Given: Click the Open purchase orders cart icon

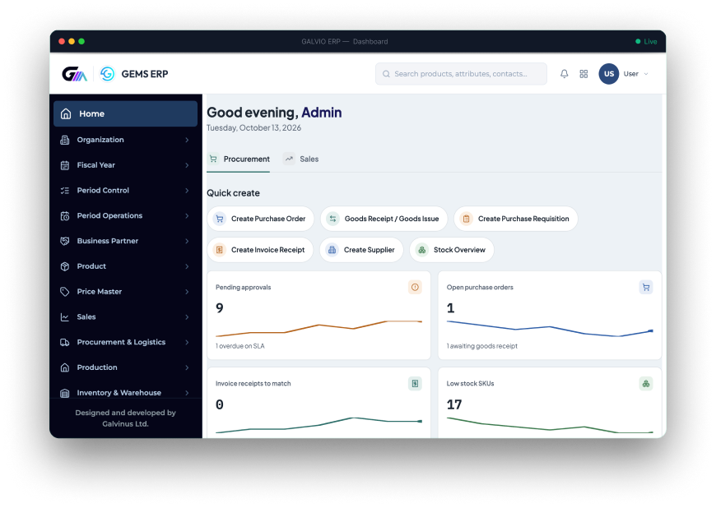Looking at the screenshot, I should [x=646, y=287].
